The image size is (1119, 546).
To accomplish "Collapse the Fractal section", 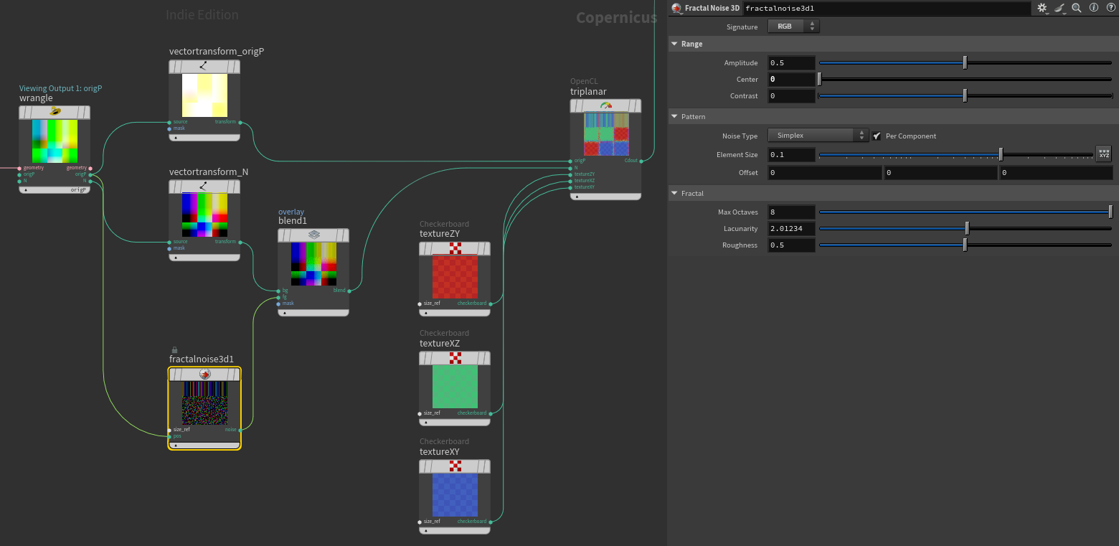I will coord(674,193).
